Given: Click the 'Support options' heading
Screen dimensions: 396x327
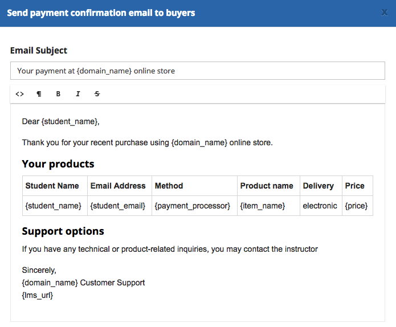Looking at the screenshot, I should 63,231.
